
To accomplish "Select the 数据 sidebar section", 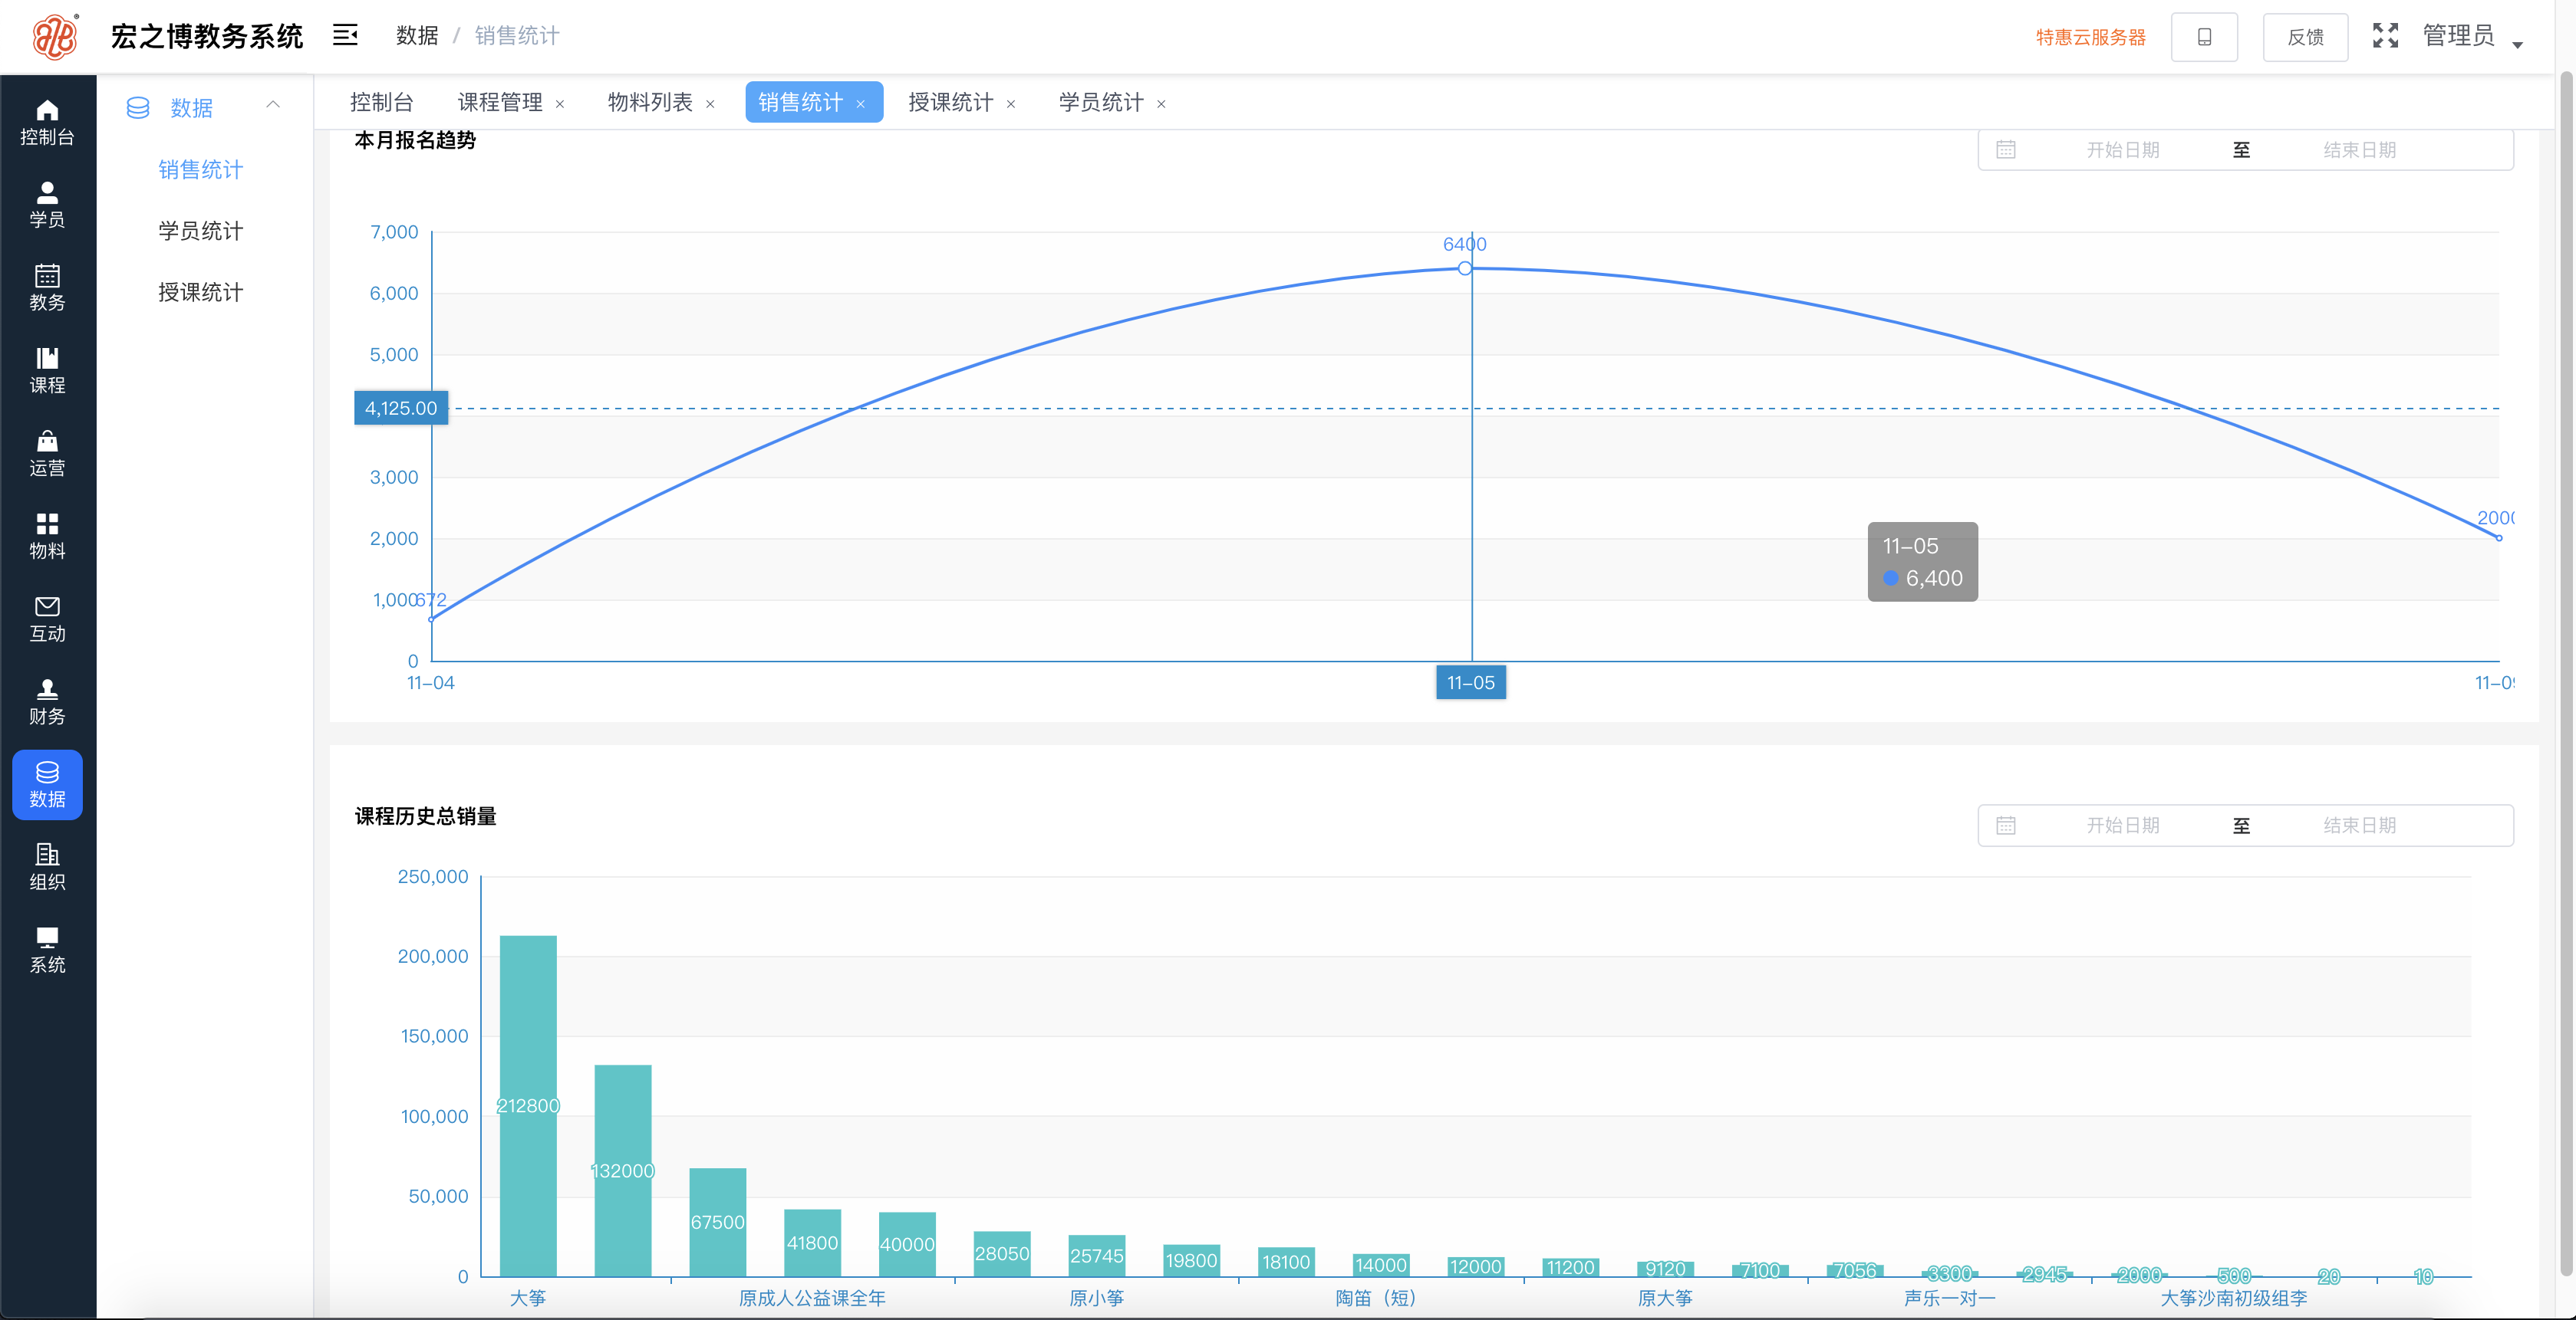I will click(x=47, y=786).
